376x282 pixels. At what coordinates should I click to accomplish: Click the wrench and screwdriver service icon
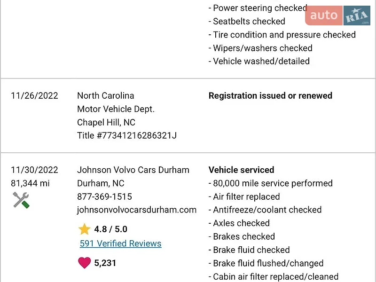21,200
